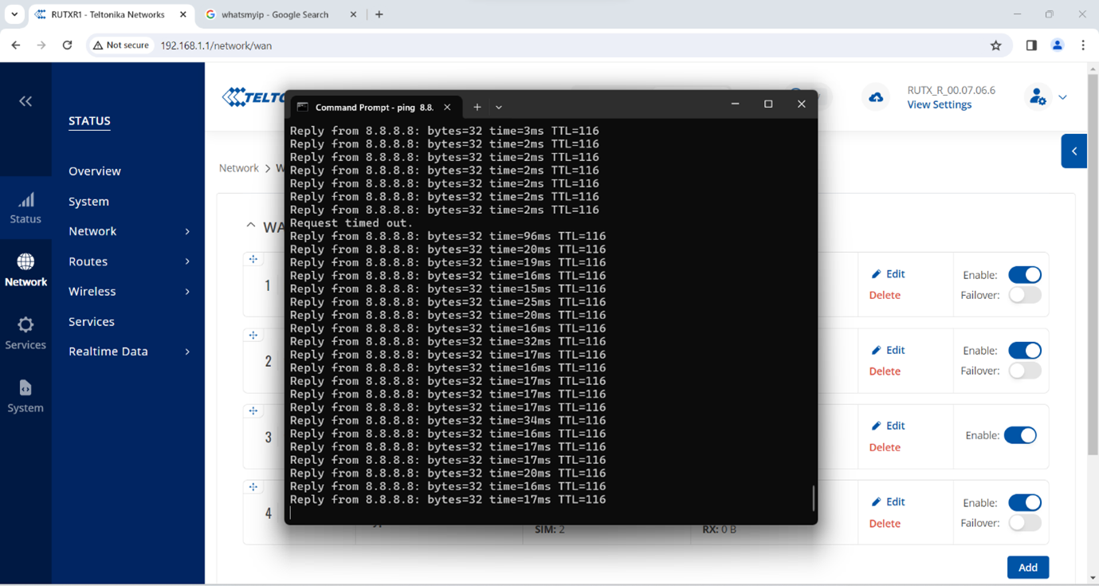Switch to the whatsmyip Google Search tab
This screenshot has width=1099, height=586.
pos(275,14)
